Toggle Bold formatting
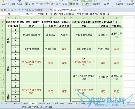135x109 pixels. point(26,4)
